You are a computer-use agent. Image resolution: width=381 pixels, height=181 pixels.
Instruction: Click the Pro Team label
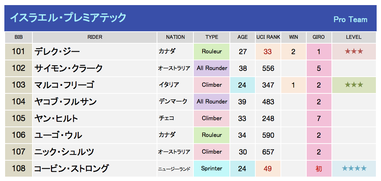(350, 20)
